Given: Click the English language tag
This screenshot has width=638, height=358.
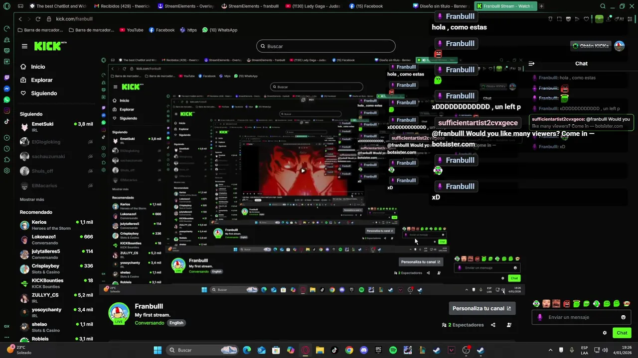Looking at the screenshot, I should 176,323.
